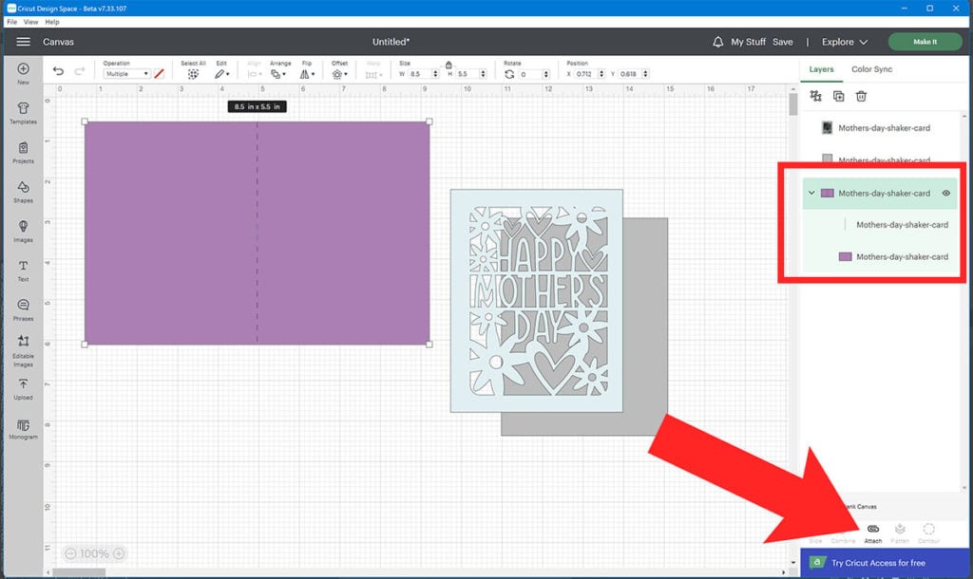Select the purple card rectangle on canvas
This screenshot has height=579, width=973.
[x=257, y=233]
